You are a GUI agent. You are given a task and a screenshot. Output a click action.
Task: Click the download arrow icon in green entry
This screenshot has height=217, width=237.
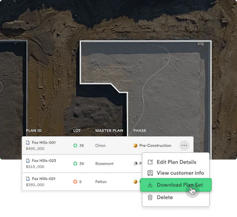tap(150, 185)
